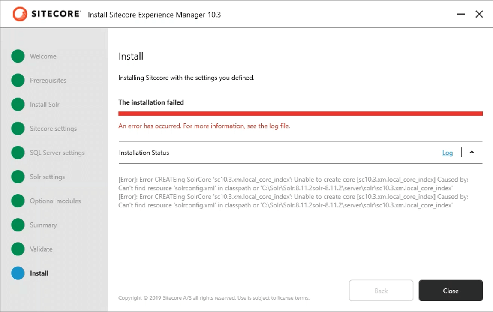Select the Summary step label
The height and width of the screenshot is (312, 493).
click(x=43, y=225)
